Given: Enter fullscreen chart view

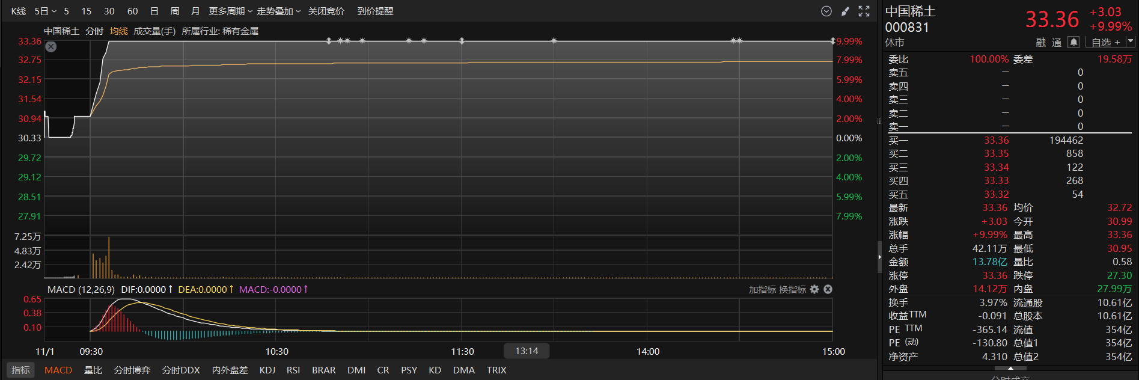Looking at the screenshot, I should click(x=864, y=11).
